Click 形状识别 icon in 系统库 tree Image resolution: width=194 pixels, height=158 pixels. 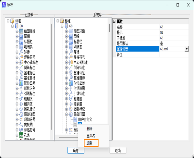click(70, 88)
